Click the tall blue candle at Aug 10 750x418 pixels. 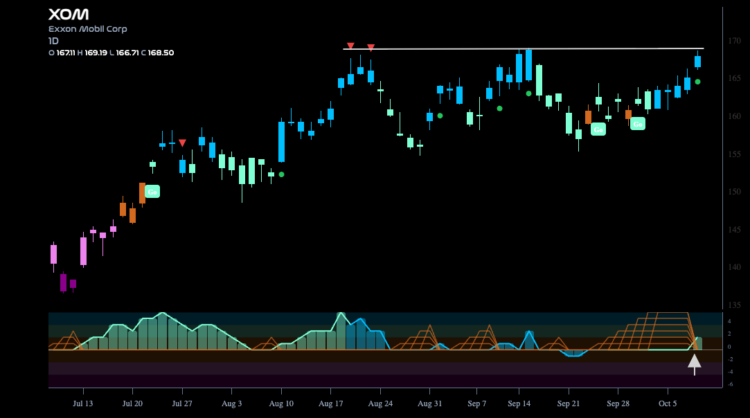pyautogui.click(x=282, y=142)
